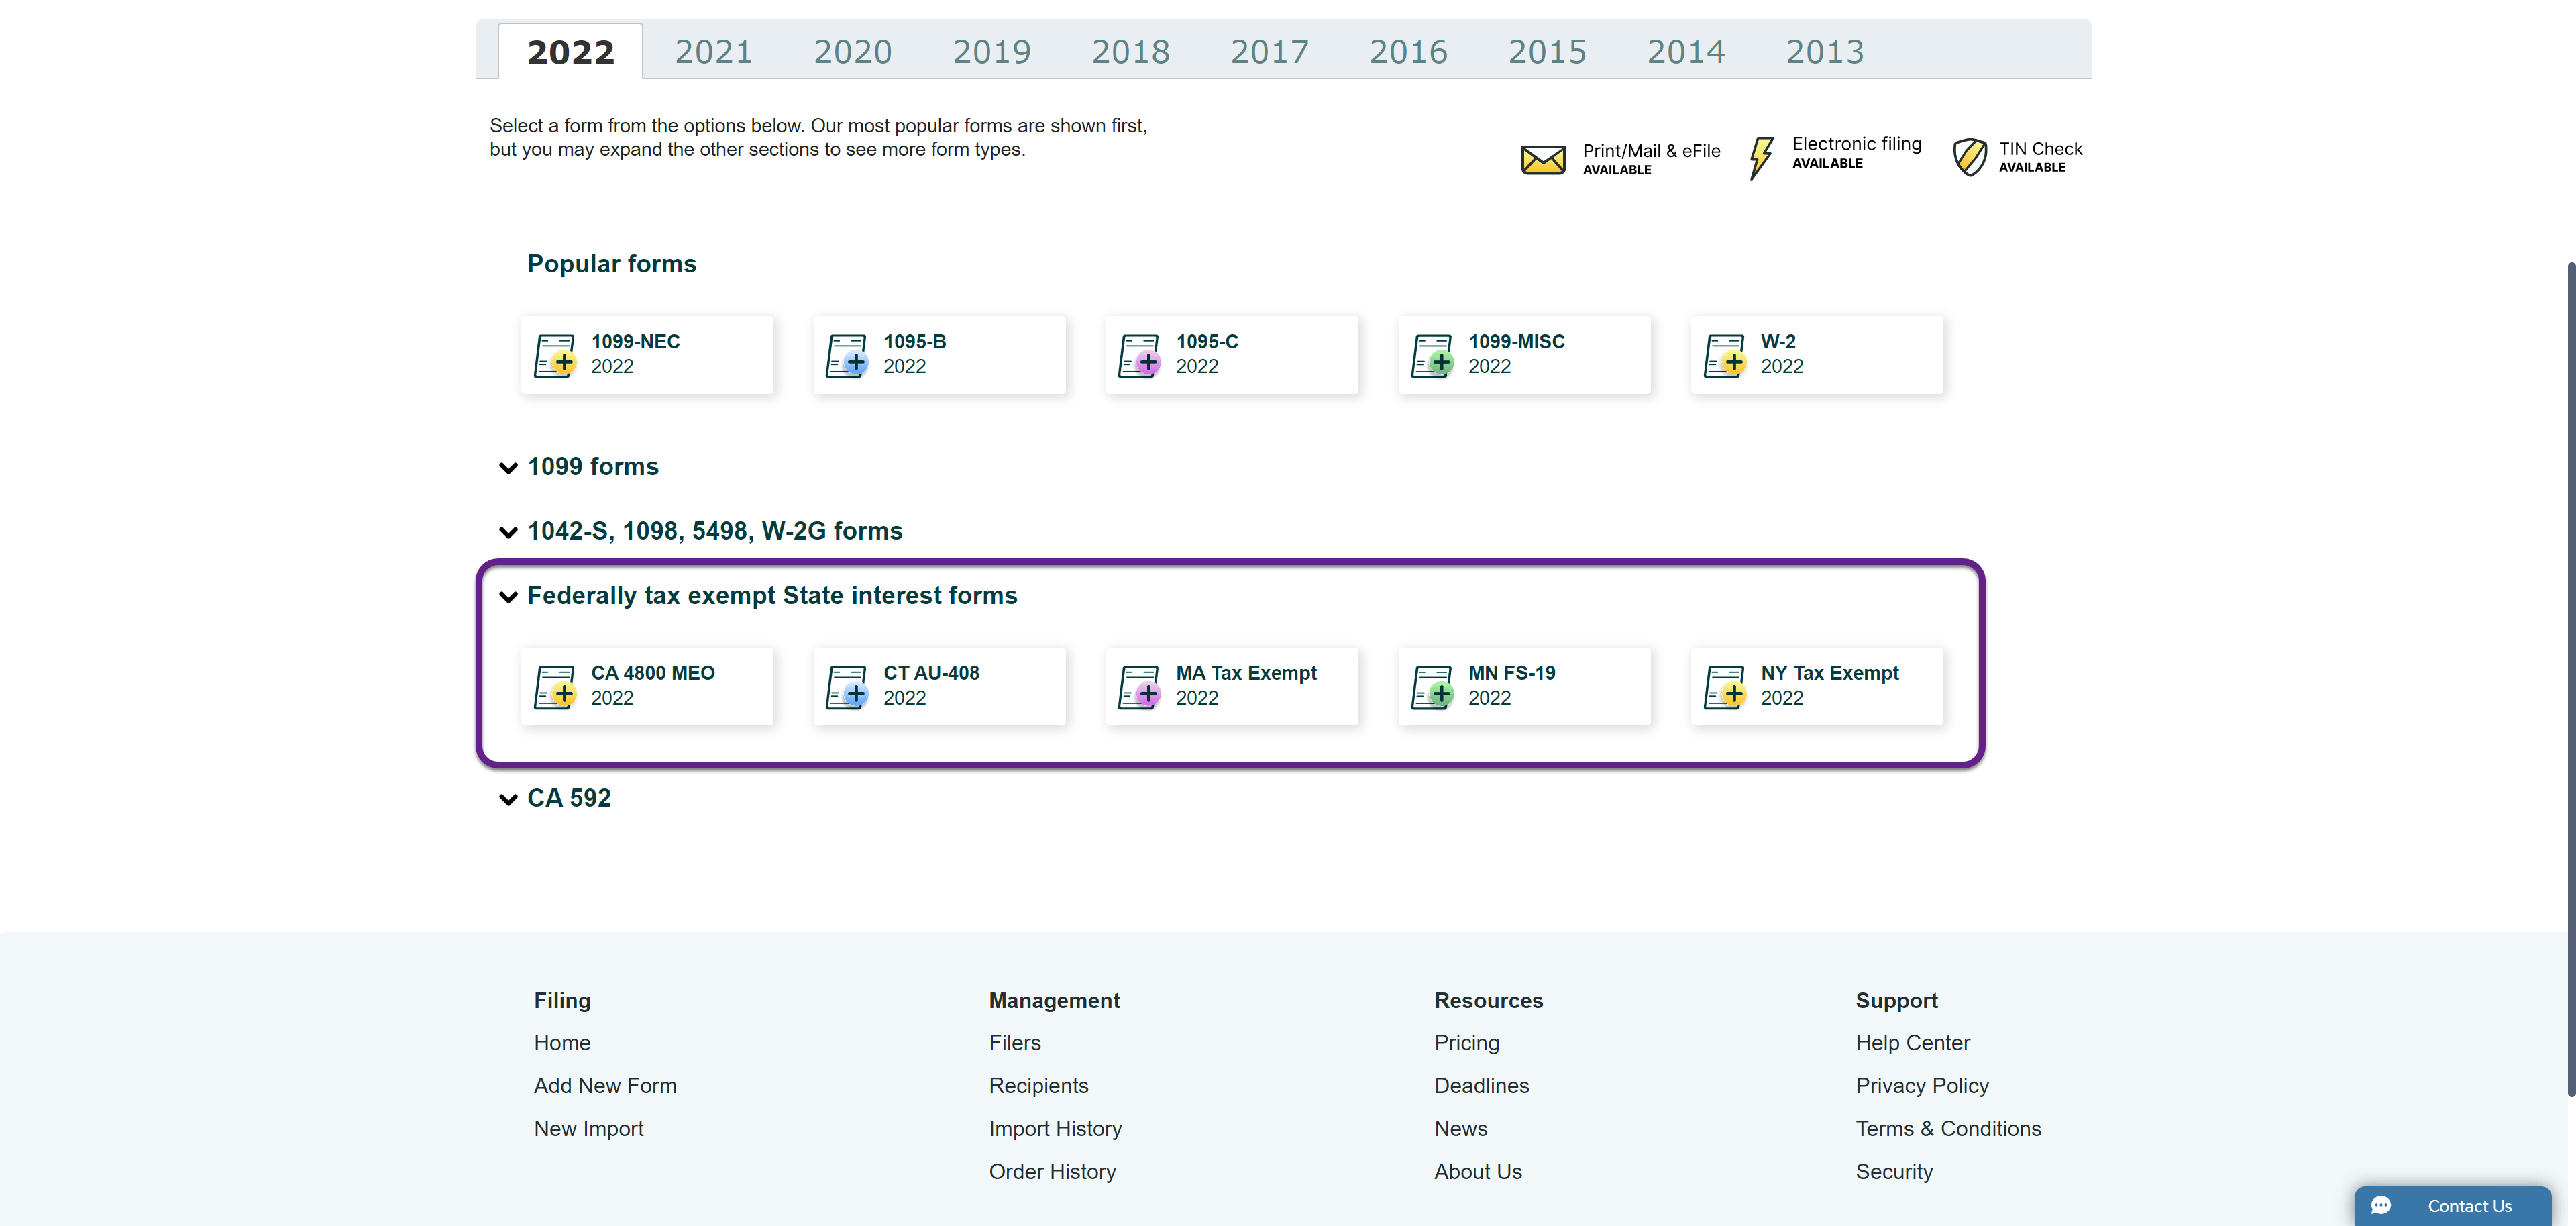Screen dimensions: 2576x1226
Task: Open the NY Tax Exempt form card
Action: coord(1817,685)
